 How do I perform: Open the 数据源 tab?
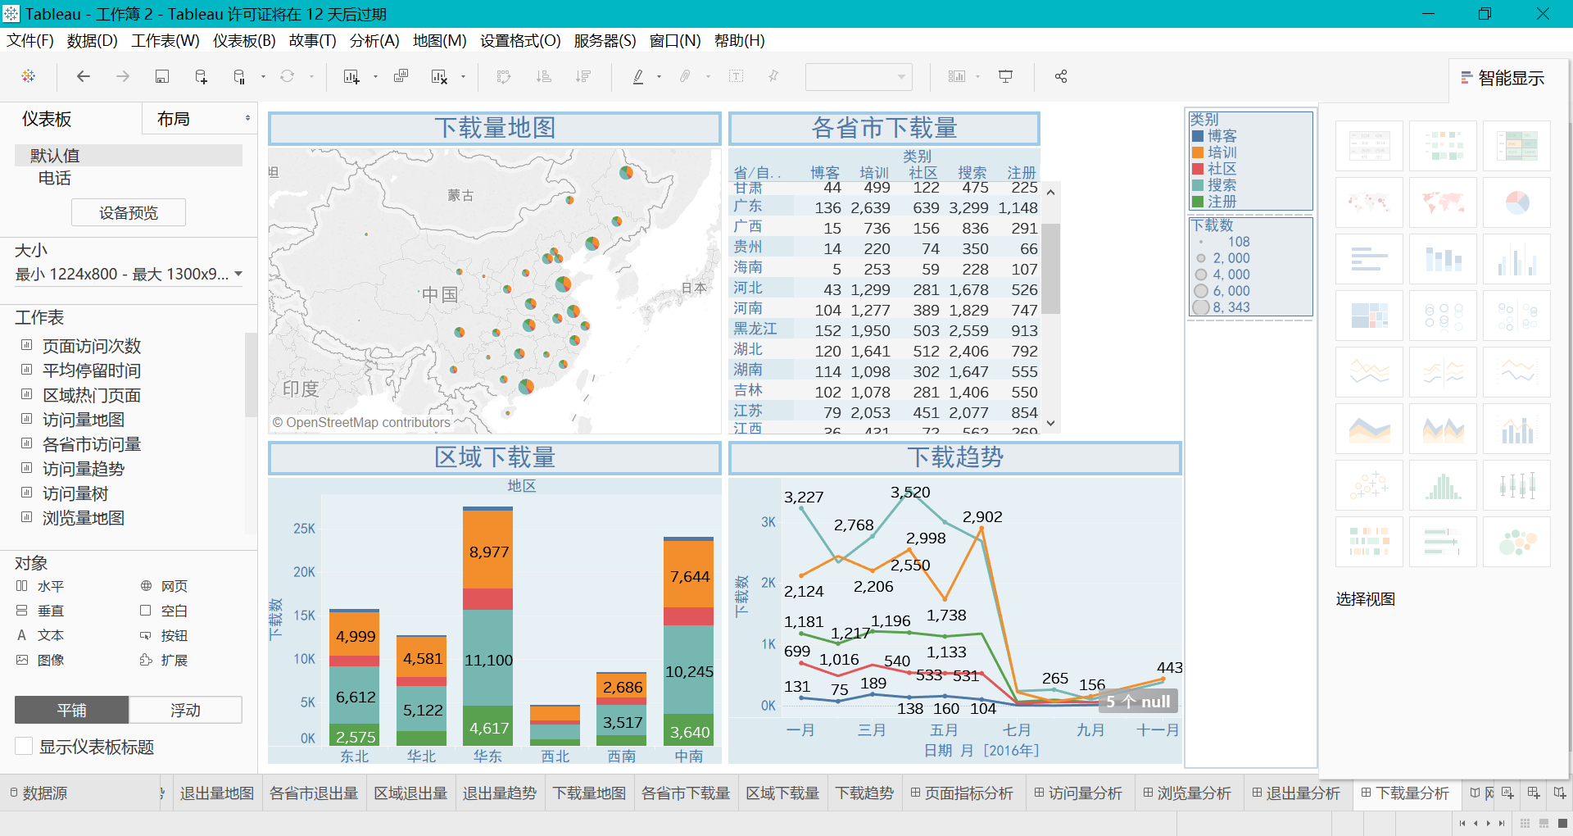pos(39,793)
